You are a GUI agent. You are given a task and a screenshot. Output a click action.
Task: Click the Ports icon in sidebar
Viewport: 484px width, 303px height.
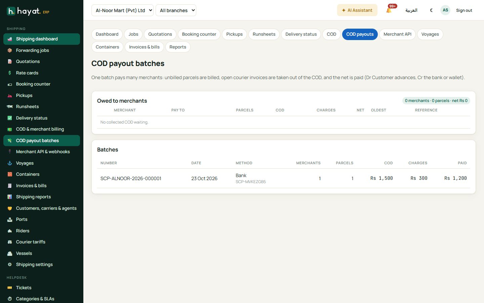pos(10,219)
